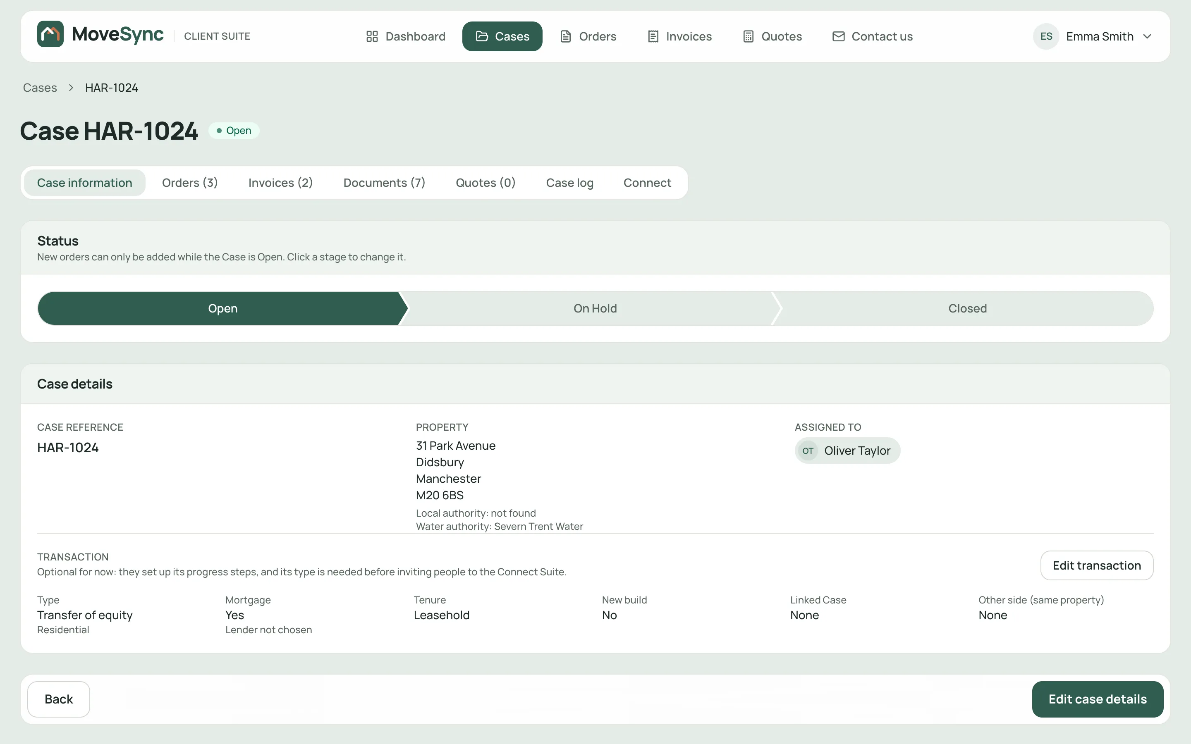The width and height of the screenshot is (1191, 744).
Task: Click the Orders document icon
Action: coord(565,36)
